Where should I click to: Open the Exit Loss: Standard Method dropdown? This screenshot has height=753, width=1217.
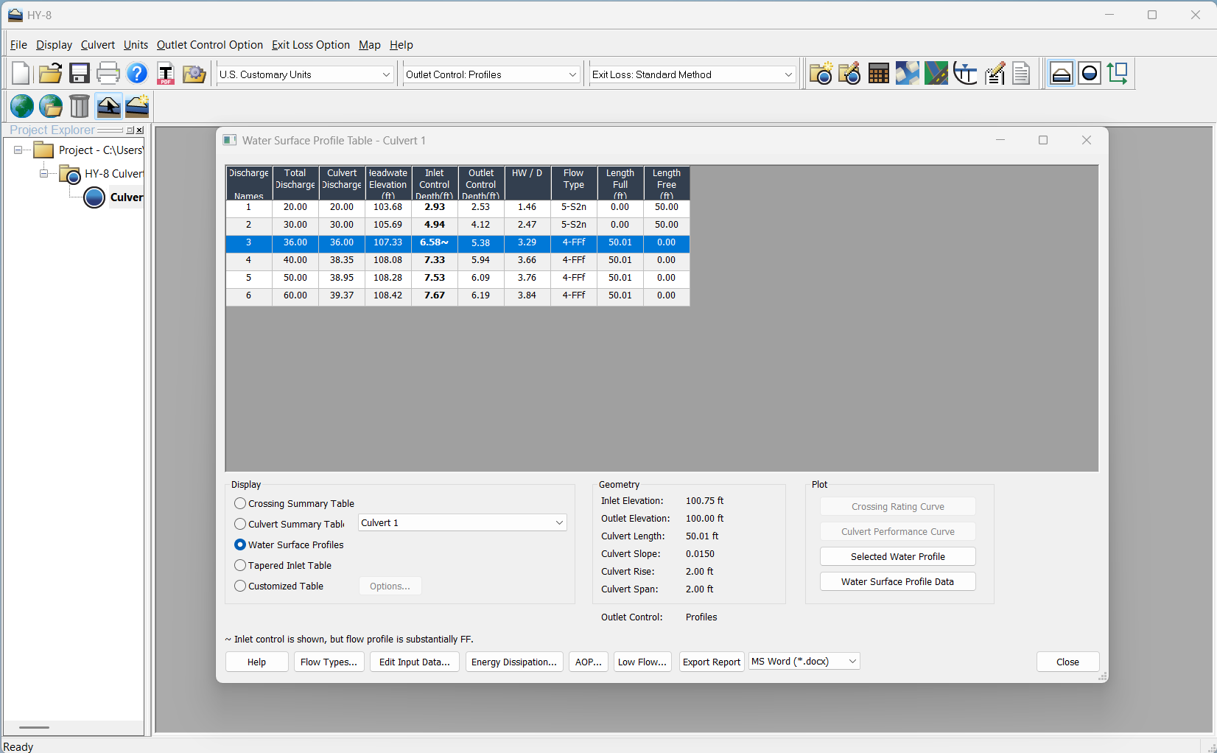(692, 74)
